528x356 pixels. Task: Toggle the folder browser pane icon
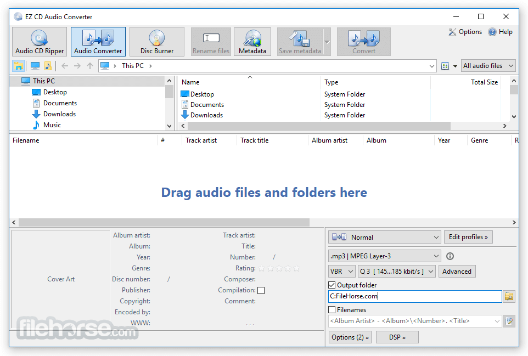tap(19, 66)
